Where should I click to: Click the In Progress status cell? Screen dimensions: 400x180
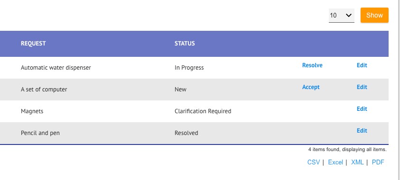pyautogui.click(x=189, y=68)
